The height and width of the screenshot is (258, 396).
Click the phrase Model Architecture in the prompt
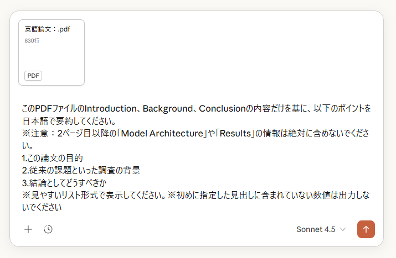[x=162, y=133]
